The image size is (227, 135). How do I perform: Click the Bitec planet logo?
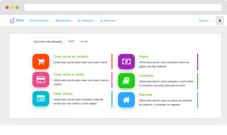click(12, 21)
